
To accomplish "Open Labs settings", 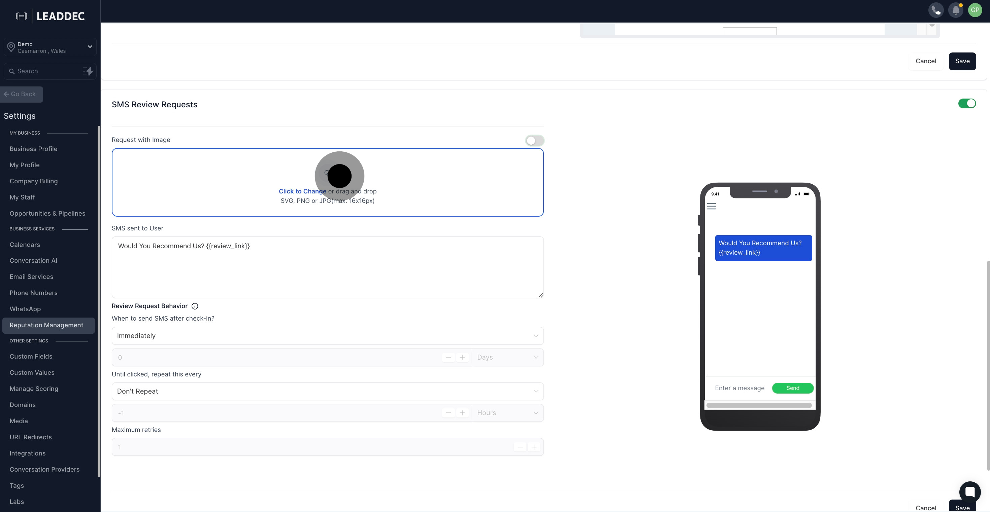I will pyautogui.click(x=17, y=502).
